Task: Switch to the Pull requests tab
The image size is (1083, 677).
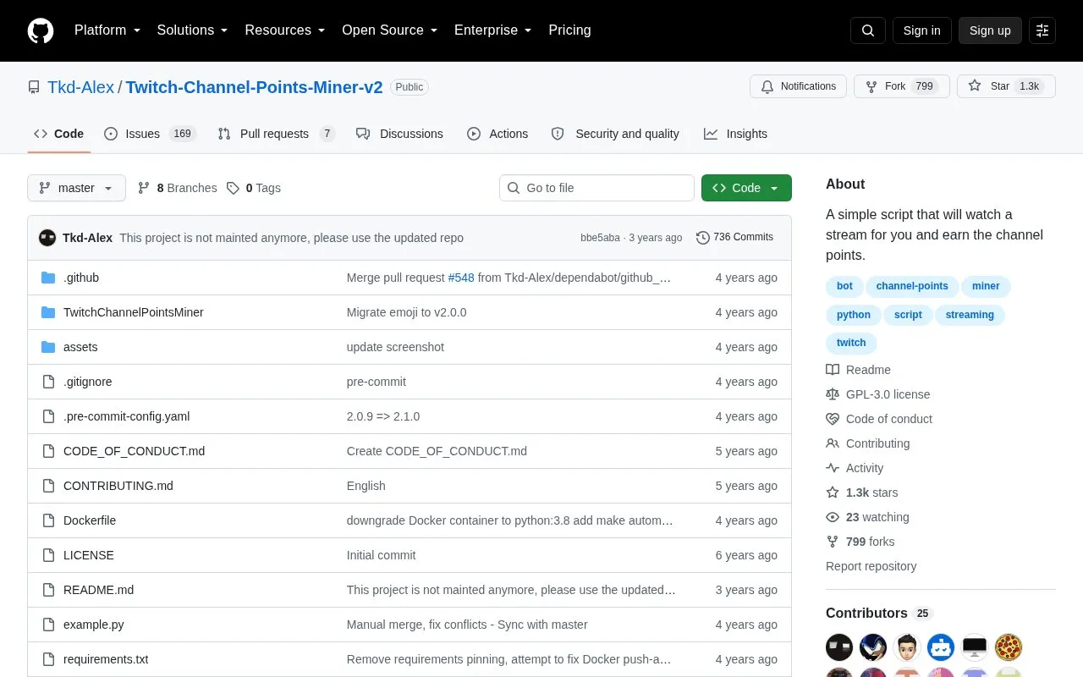Action: point(276,134)
